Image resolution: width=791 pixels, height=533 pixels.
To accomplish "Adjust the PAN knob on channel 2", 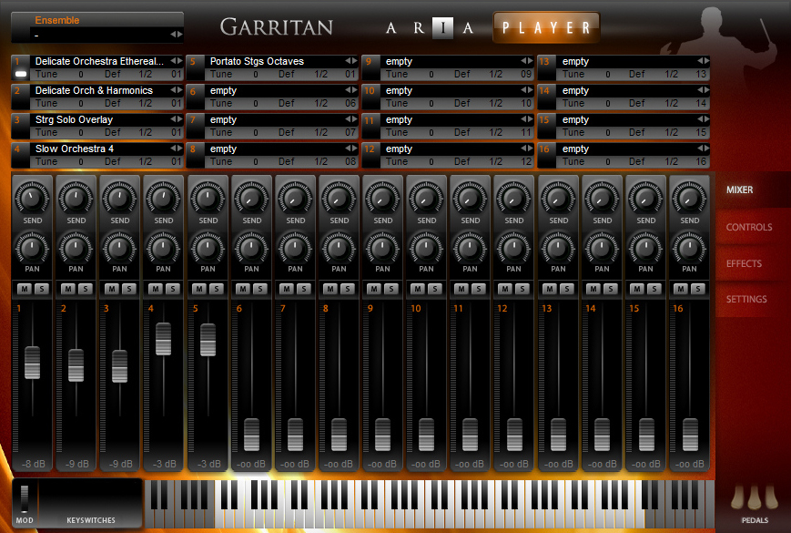I will point(76,247).
